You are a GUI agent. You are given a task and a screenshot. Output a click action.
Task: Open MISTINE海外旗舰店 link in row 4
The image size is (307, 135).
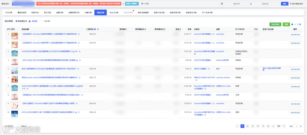point(203,60)
